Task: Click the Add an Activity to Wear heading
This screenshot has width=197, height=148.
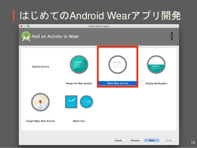Action: [x=55, y=36]
